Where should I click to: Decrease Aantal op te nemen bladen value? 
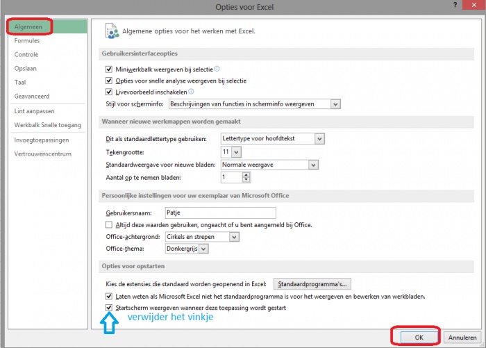pos(246,180)
